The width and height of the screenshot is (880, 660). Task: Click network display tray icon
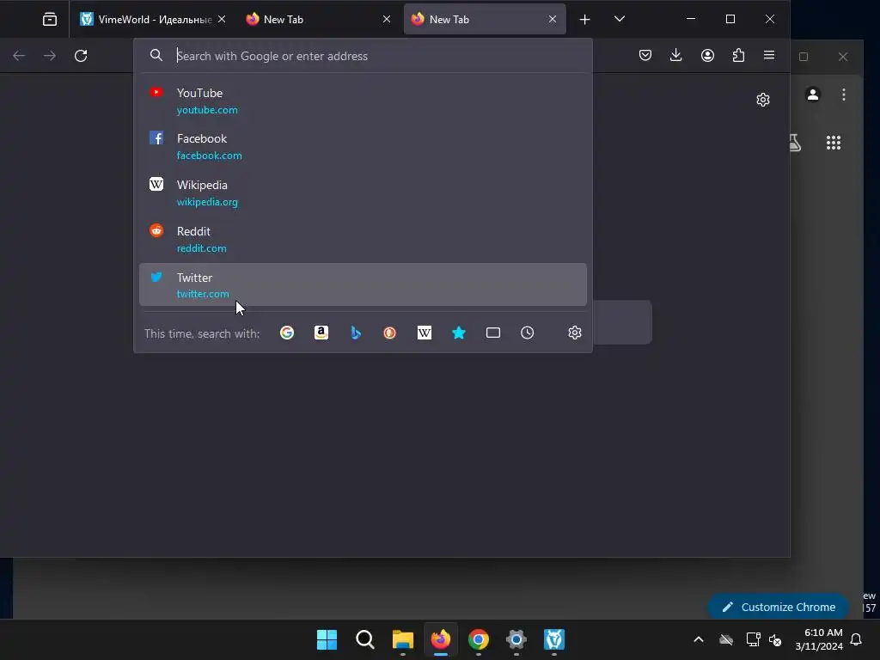click(x=753, y=639)
